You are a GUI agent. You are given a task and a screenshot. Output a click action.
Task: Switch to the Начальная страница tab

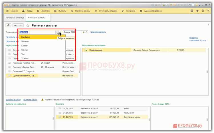[15, 18]
